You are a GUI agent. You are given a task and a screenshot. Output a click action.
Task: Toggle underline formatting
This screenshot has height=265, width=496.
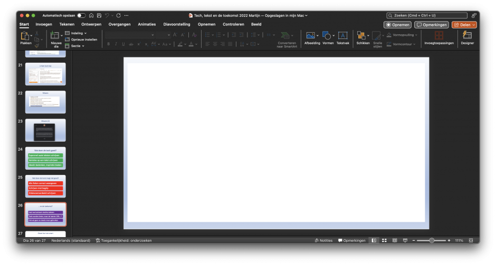(123, 44)
